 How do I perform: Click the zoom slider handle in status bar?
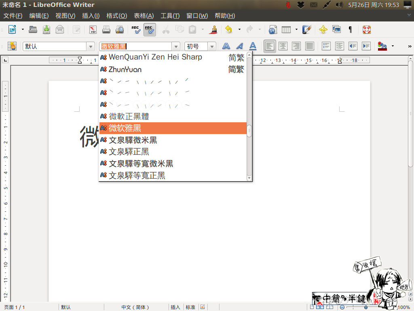click(x=365, y=307)
